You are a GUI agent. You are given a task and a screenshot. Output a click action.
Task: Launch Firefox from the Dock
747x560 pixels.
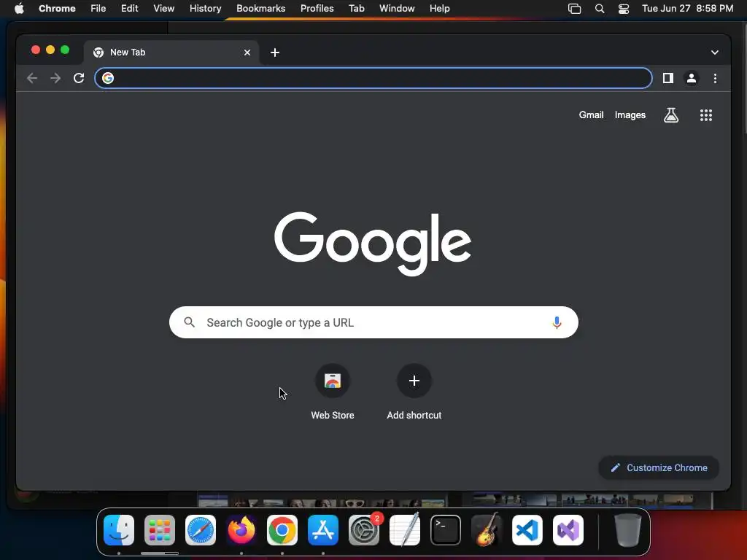tap(241, 530)
